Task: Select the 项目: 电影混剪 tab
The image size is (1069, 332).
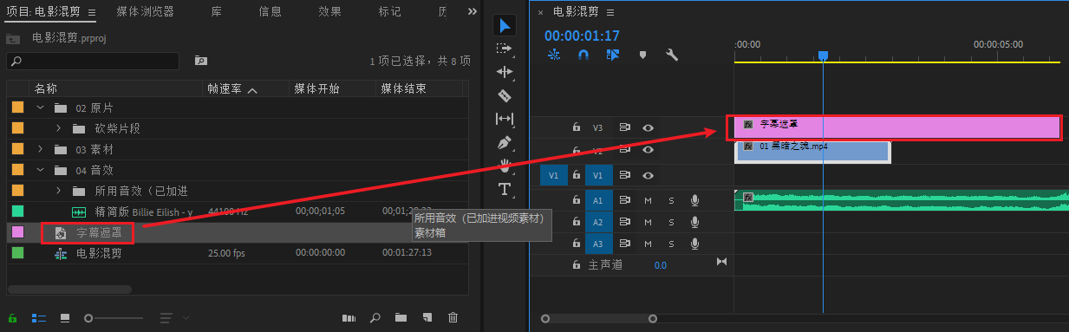Action: pos(44,12)
